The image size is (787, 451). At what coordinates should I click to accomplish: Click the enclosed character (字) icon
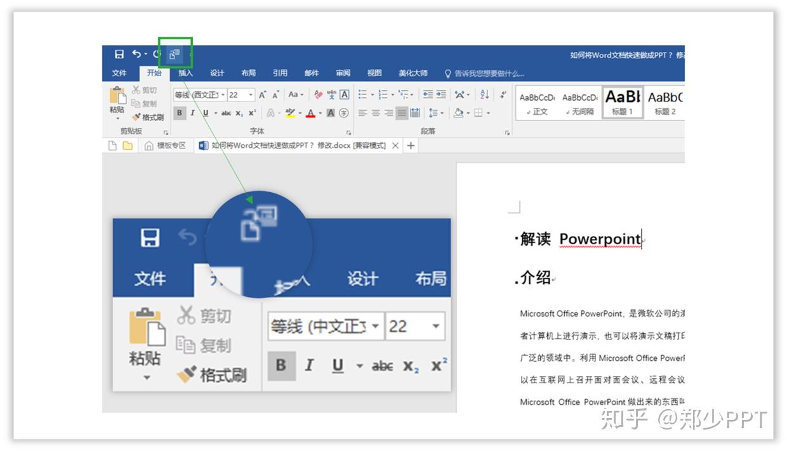click(344, 113)
